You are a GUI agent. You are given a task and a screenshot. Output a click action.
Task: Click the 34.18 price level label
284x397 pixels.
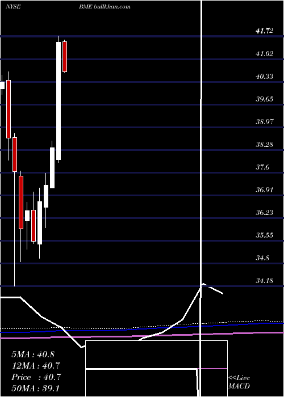point(265,281)
